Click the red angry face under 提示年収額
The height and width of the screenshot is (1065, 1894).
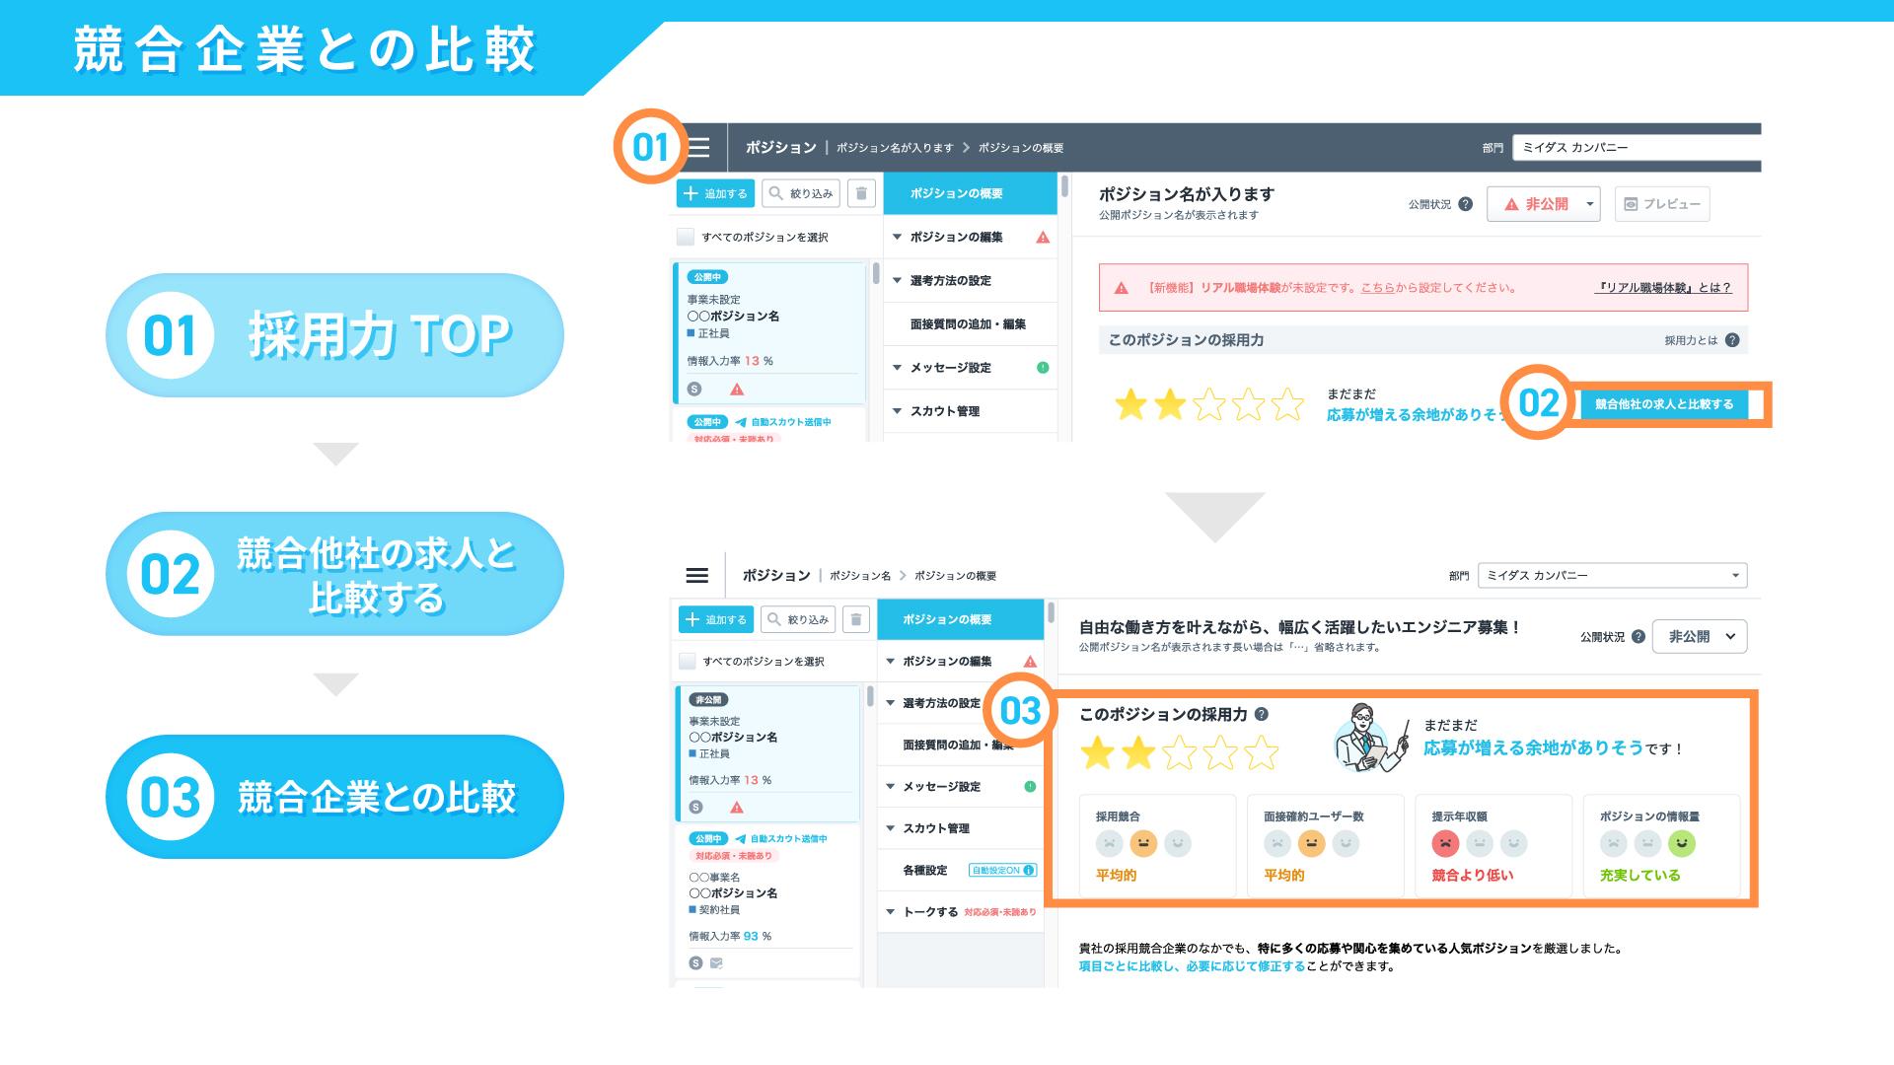pyautogui.click(x=1445, y=843)
